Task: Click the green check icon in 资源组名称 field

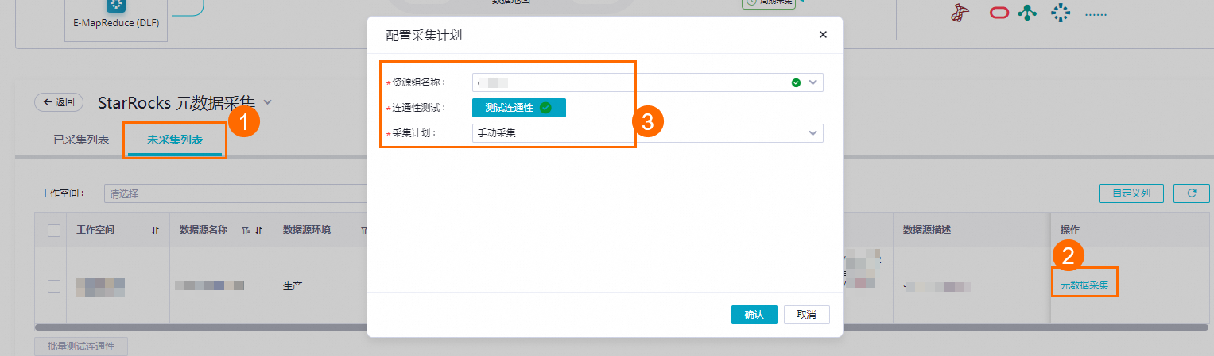Action: (796, 82)
